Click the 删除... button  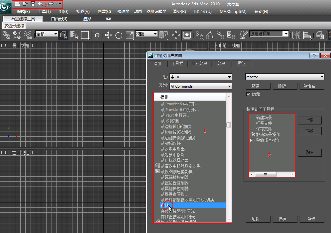pyautogui.click(x=285, y=86)
